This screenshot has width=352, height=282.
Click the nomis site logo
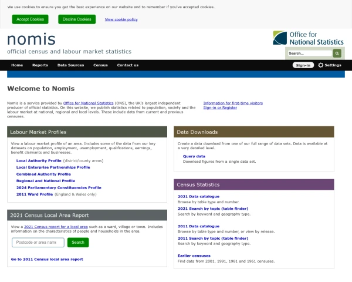[31, 39]
